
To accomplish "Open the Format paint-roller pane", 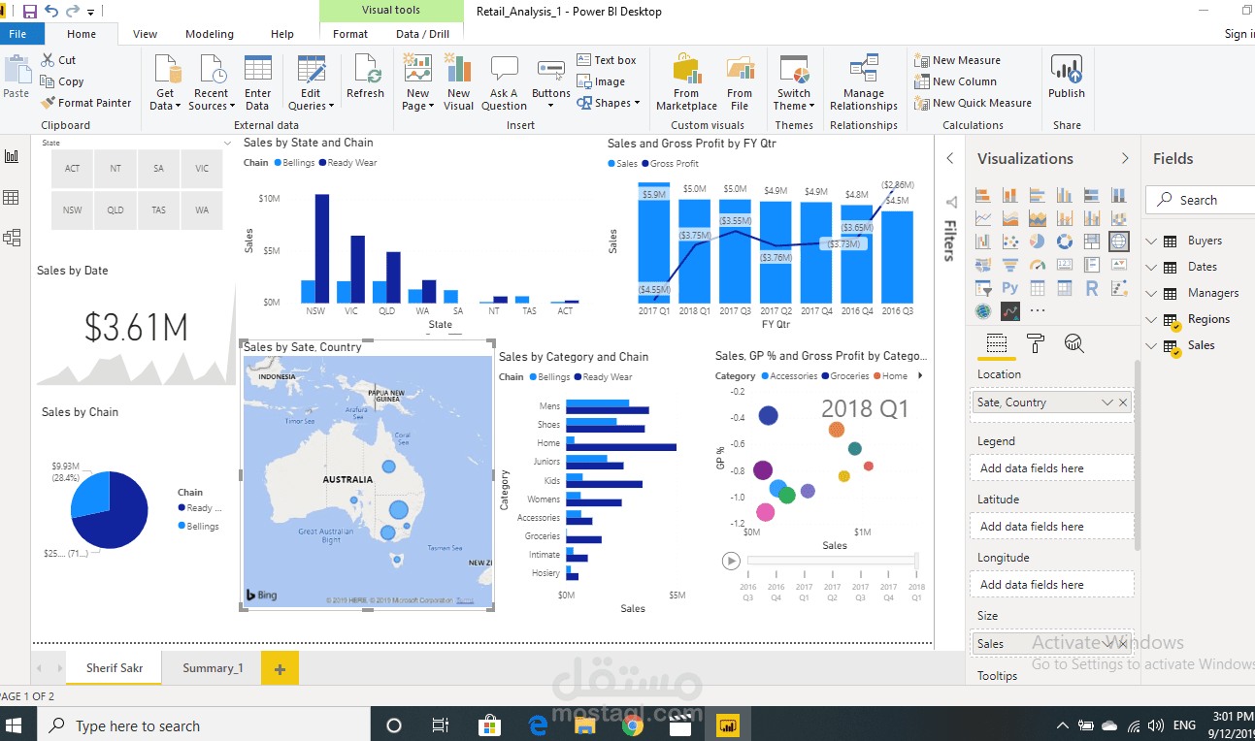I will (1036, 344).
